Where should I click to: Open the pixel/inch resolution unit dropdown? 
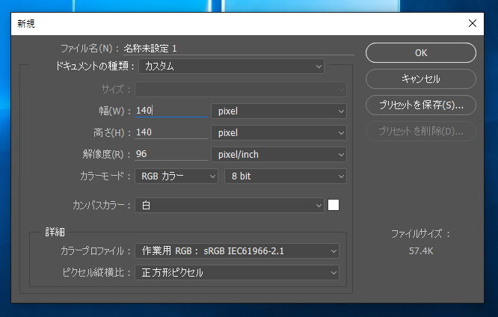[279, 154]
